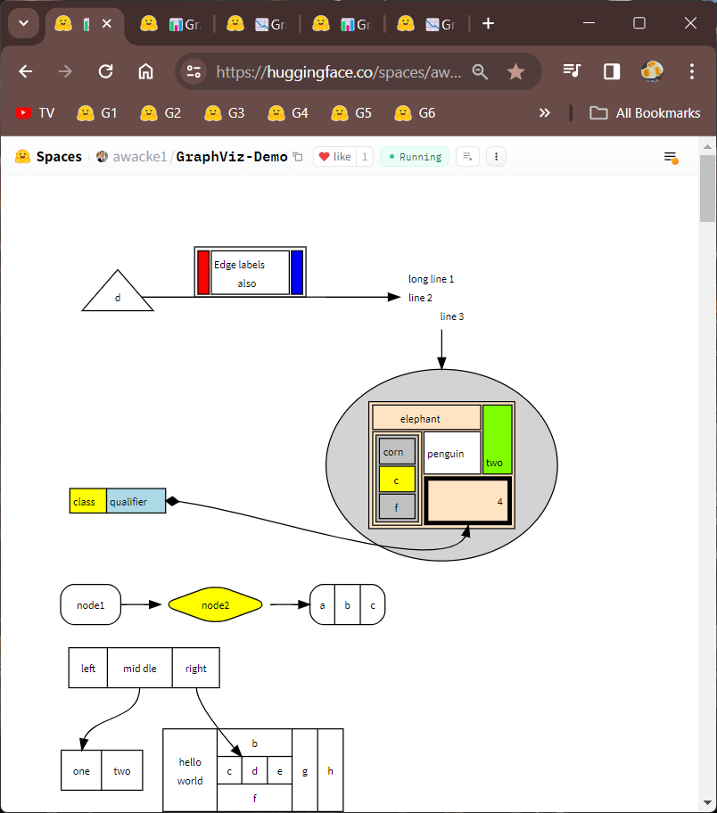Click the yellow node2 shape
The height and width of the screenshot is (813, 717).
[215, 604]
